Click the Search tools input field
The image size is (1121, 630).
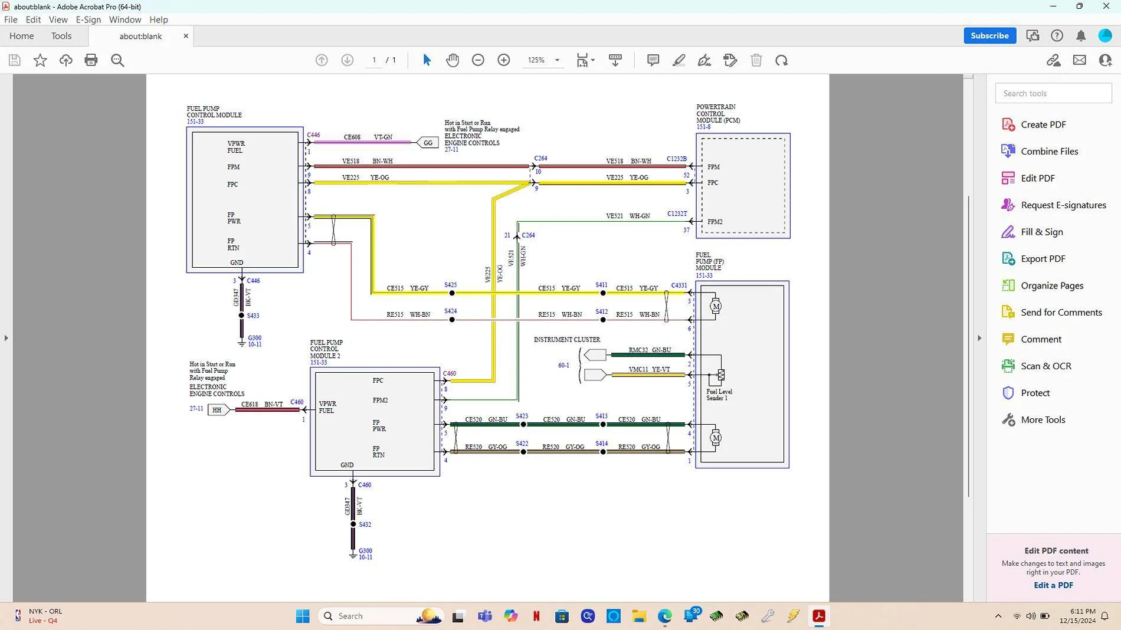(1053, 93)
